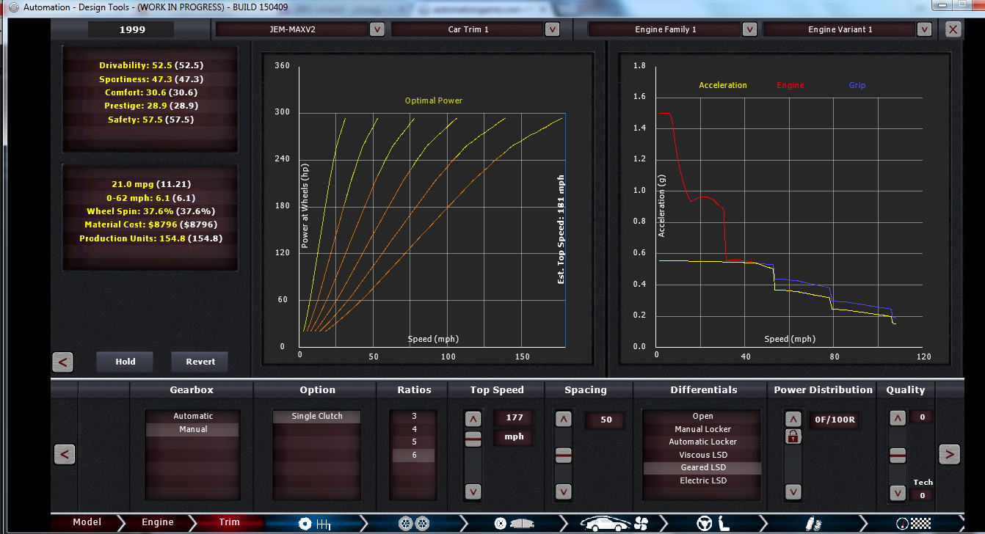Open the interior steering and seat tab icon
The image size is (985, 534).
click(715, 523)
